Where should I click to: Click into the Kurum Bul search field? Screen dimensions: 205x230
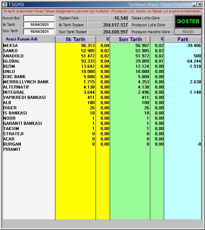pyautogui.click(x=39, y=18)
